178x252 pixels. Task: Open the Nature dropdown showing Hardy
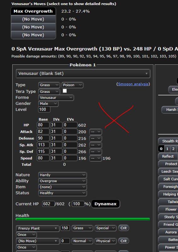tap(63, 175)
